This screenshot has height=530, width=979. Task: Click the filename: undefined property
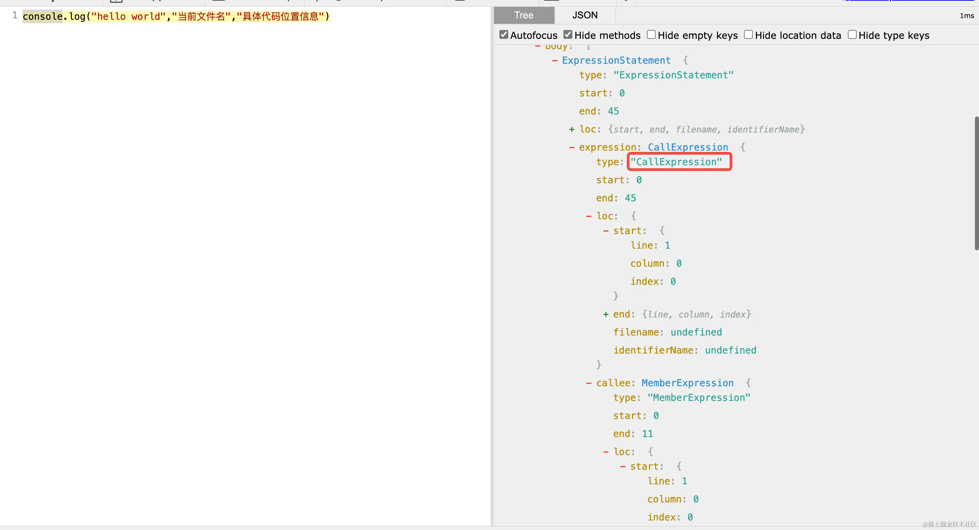[x=667, y=332]
